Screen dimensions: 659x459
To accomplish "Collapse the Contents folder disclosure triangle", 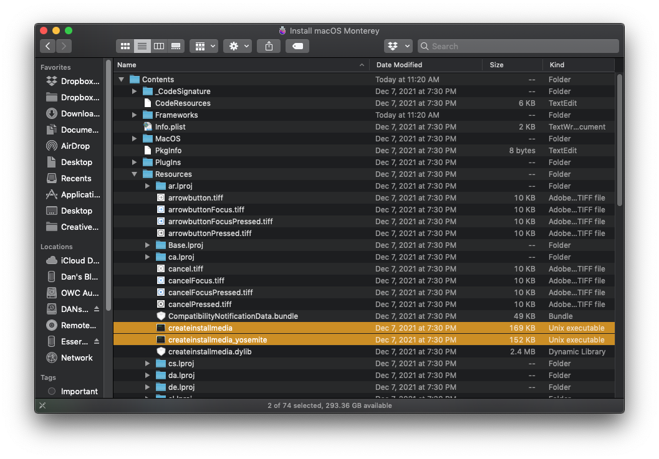I will coord(122,79).
